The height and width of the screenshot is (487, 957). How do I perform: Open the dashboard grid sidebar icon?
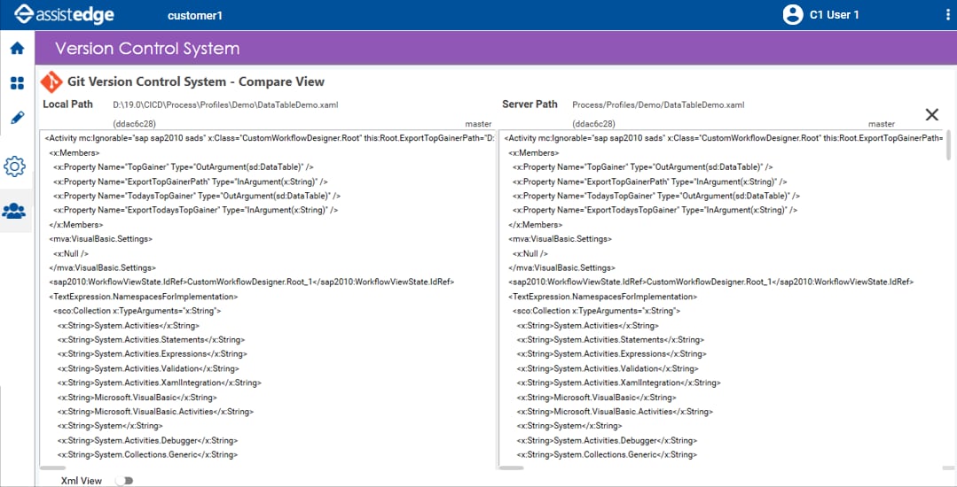point(17,83)
